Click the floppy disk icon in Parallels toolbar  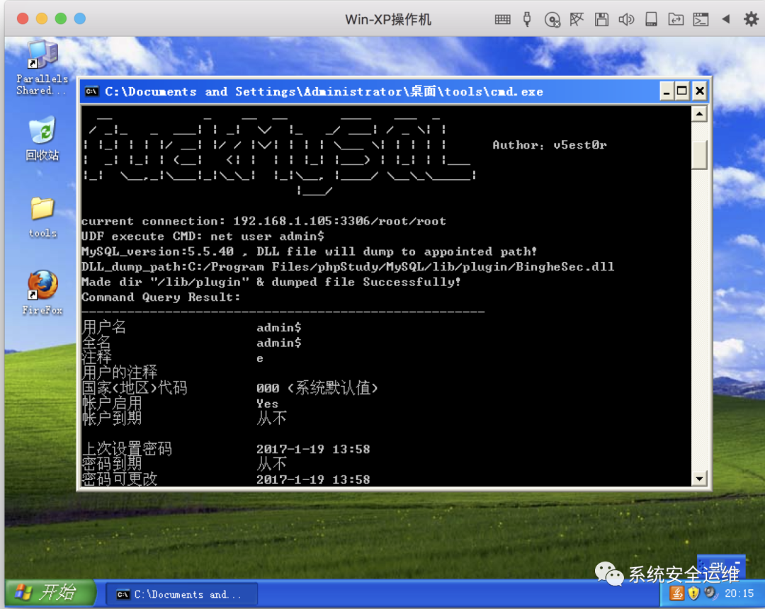(601, 20)
